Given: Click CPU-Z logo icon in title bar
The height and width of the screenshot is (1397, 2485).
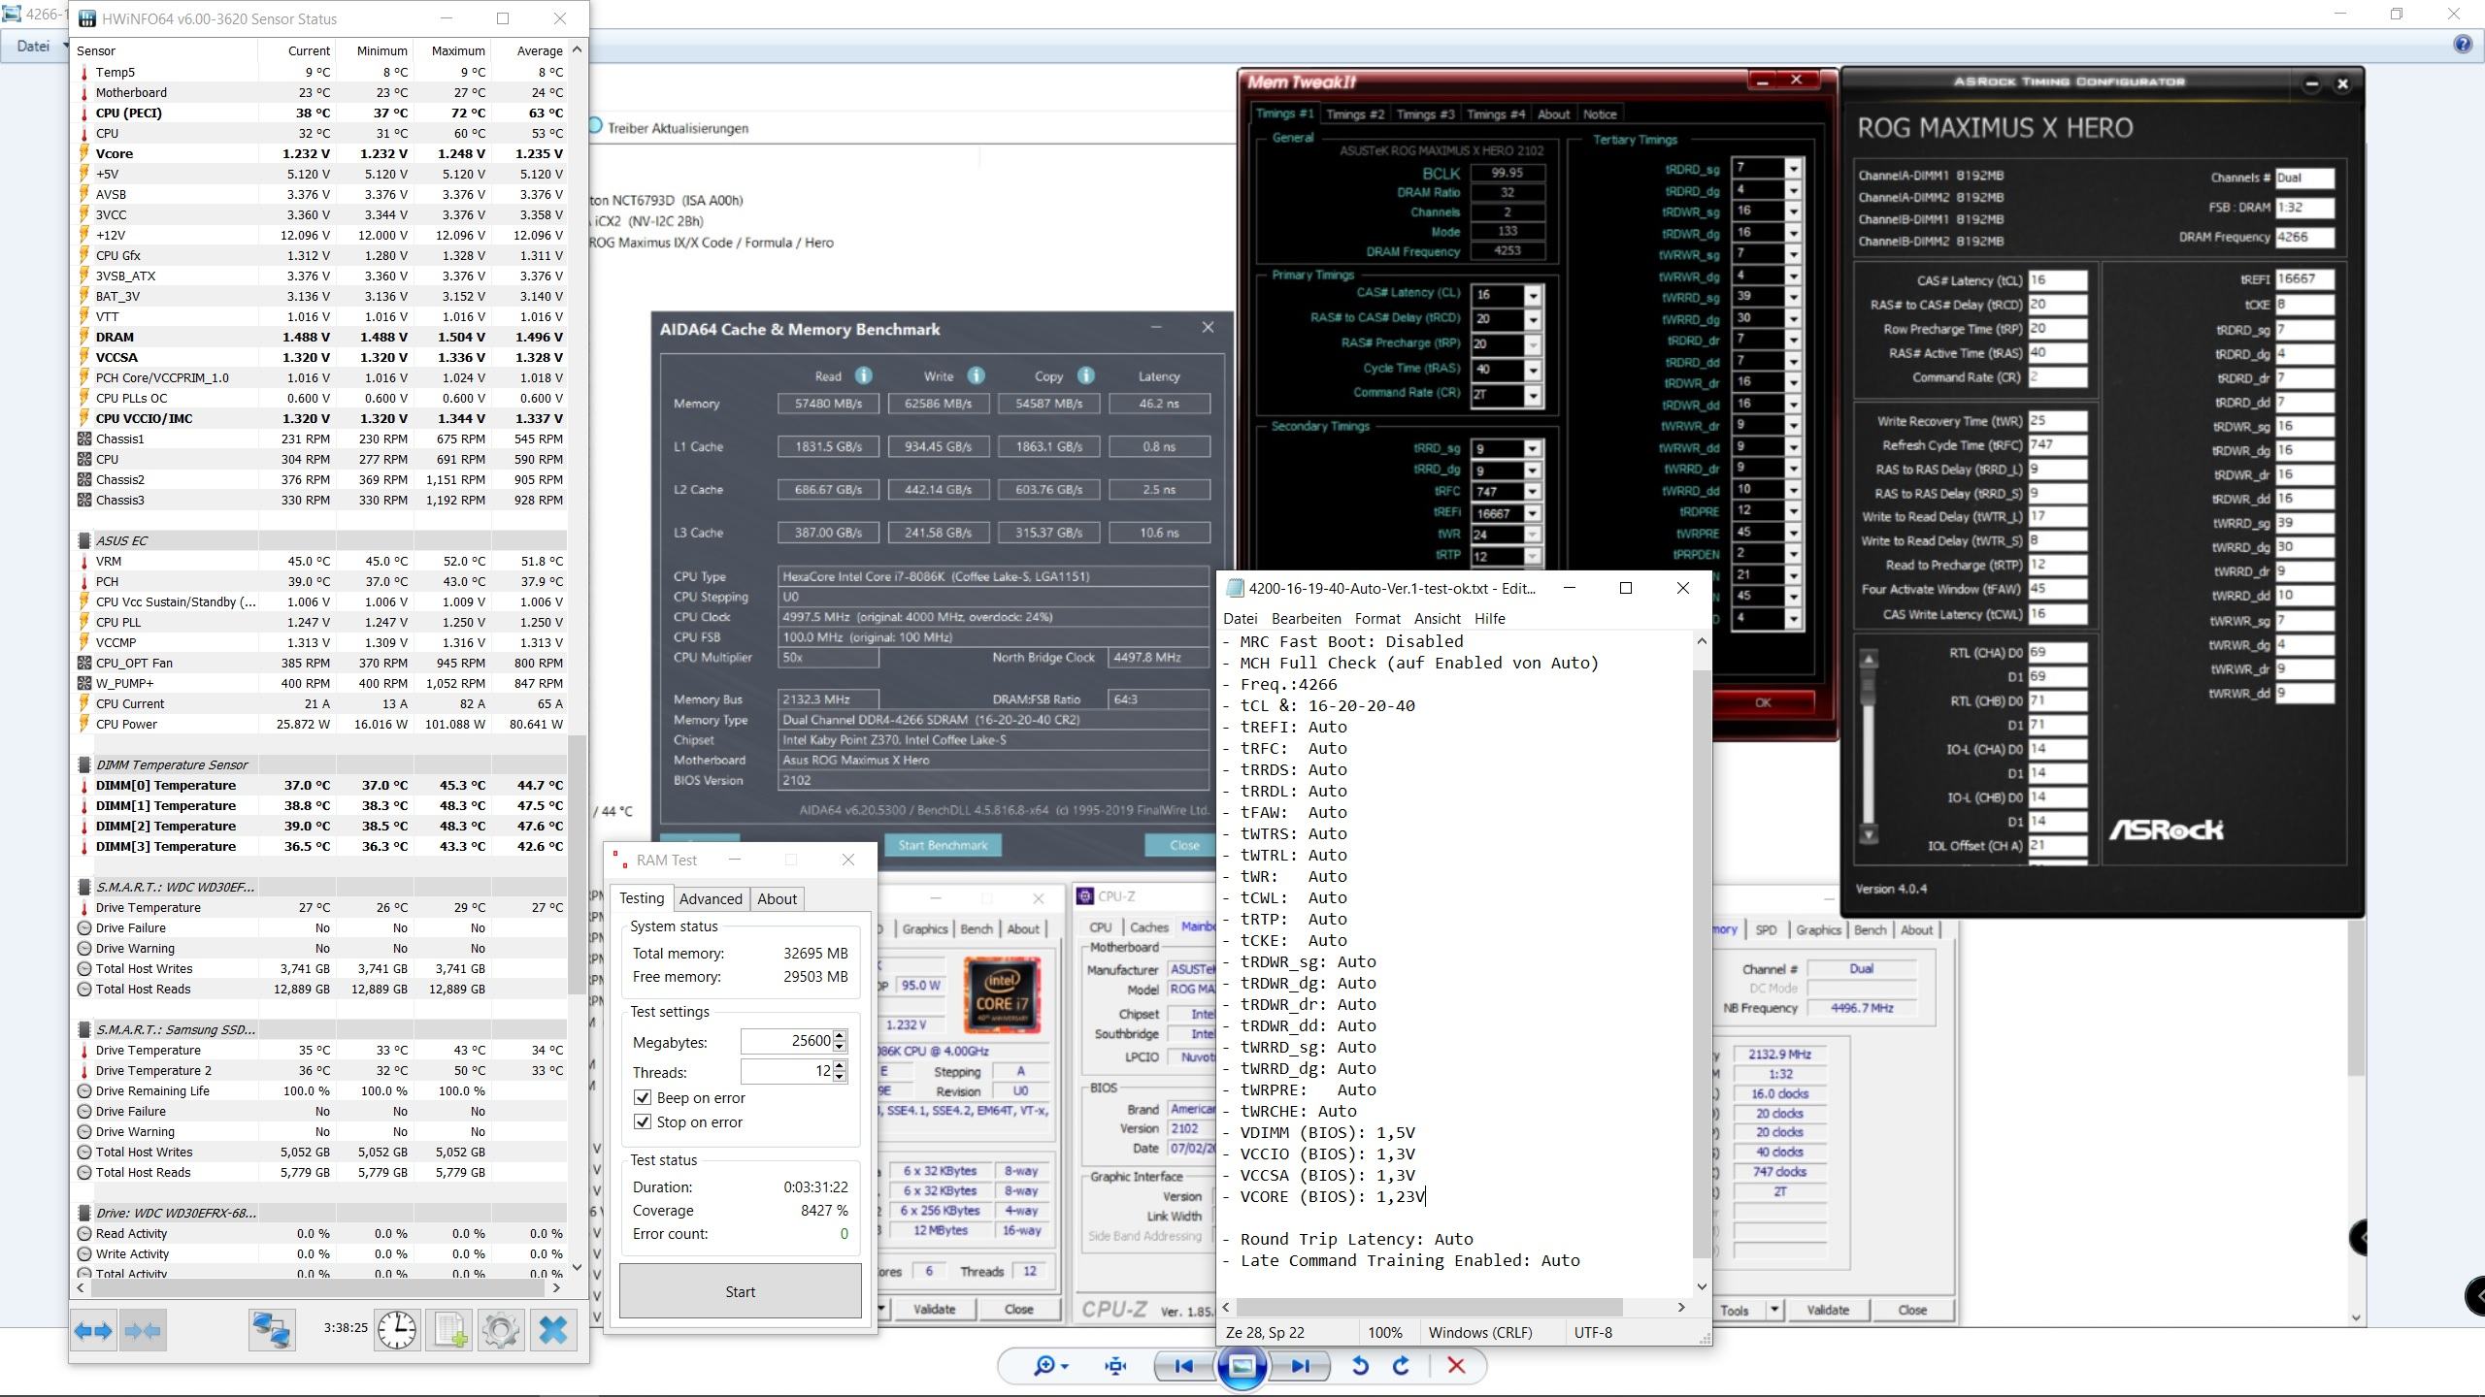Looking at the screenshot, I should click(1085, 896).
